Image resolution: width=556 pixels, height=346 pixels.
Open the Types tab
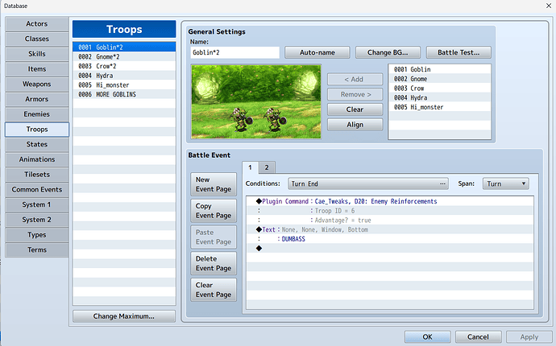pyautogui.click(x=37, y=234)
